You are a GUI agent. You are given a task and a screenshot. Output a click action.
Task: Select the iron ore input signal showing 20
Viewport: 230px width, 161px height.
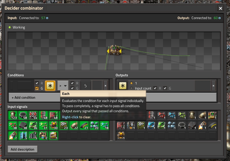[x=94, y=126]
